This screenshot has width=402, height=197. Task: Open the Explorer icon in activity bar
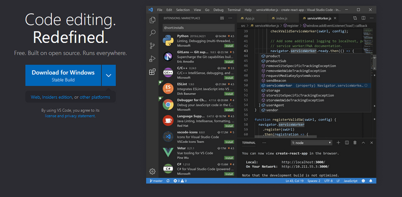pos(152,20)
